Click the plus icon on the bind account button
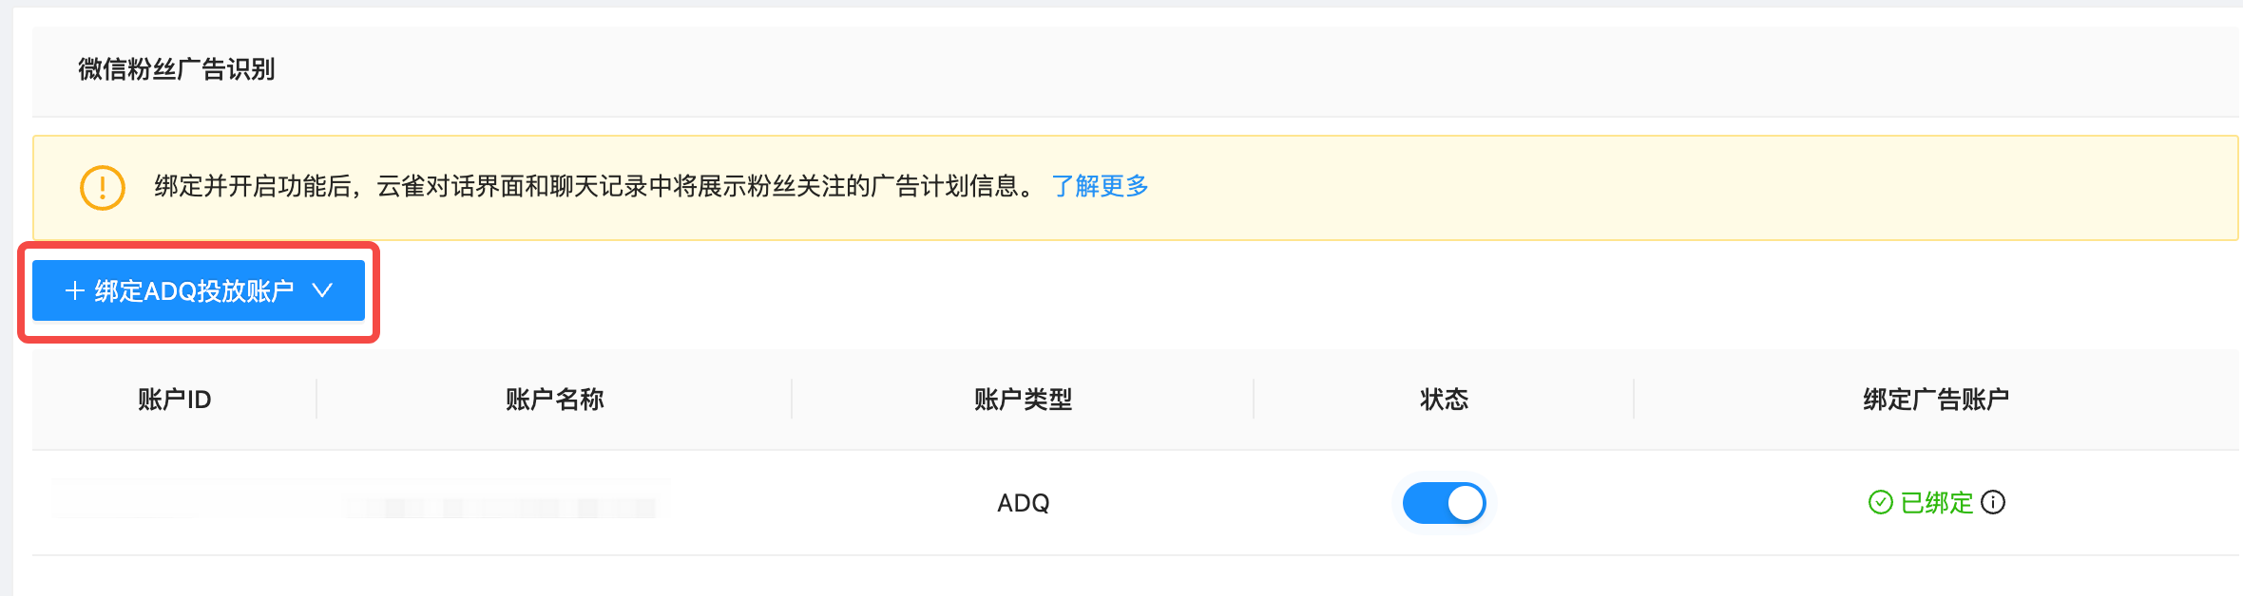 (74, 289)
